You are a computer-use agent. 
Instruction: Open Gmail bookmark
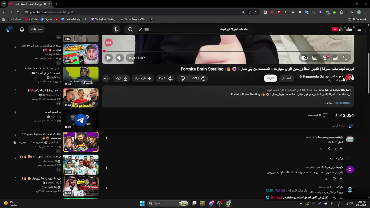16,19
